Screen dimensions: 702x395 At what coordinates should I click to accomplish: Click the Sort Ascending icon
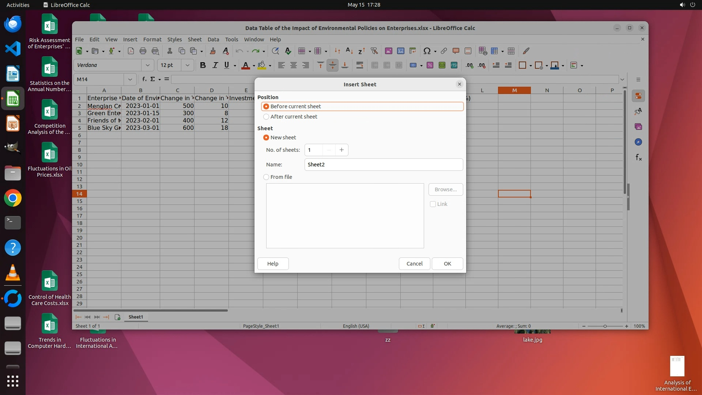pyautogui.click(x=349, y=51)
